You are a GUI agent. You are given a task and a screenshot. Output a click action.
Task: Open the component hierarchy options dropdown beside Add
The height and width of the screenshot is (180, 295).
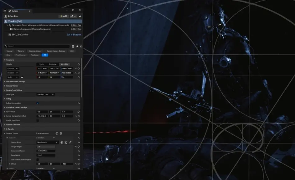point(73,16)
